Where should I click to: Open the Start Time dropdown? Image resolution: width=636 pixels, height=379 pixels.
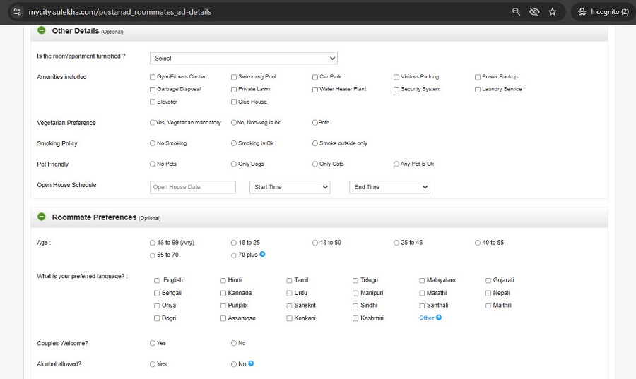tap(290, 187)
